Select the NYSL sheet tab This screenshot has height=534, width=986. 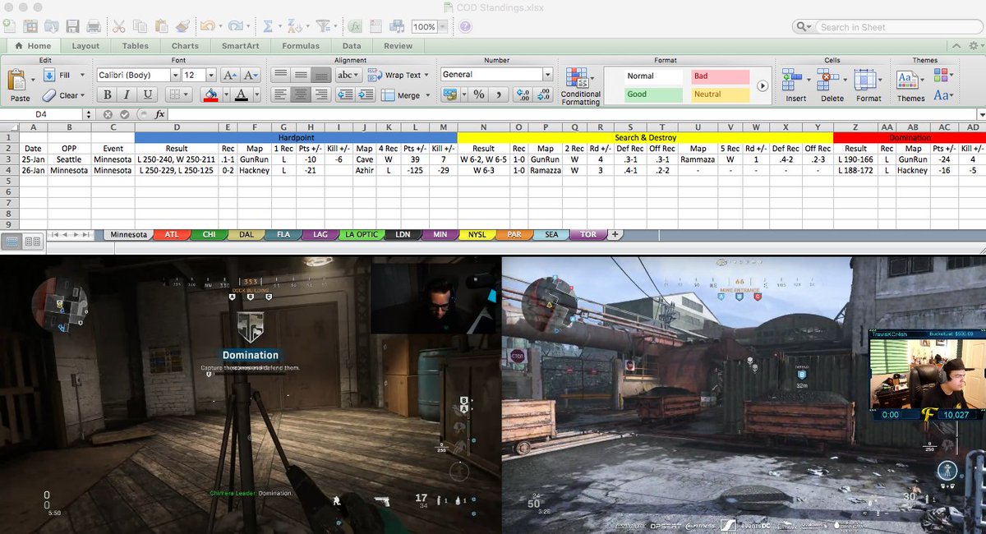[477, 235]
